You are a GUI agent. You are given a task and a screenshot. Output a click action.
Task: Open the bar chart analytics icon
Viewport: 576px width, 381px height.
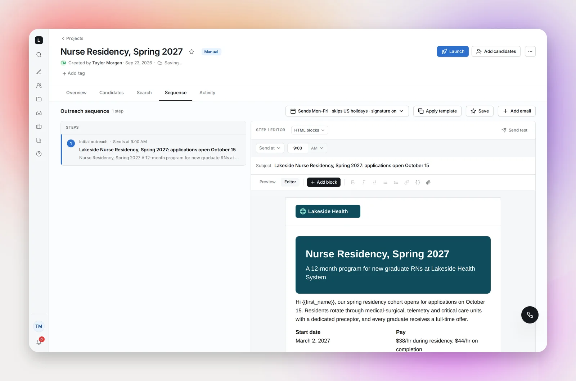pos(39,140)
